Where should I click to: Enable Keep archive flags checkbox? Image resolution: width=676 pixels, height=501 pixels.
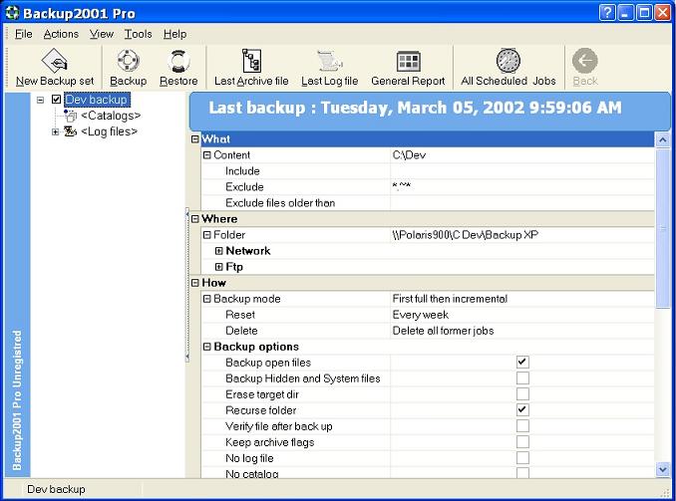click(x=522, y=442)
